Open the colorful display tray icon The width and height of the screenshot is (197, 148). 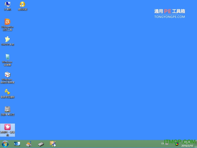click(x=177, y=144)
